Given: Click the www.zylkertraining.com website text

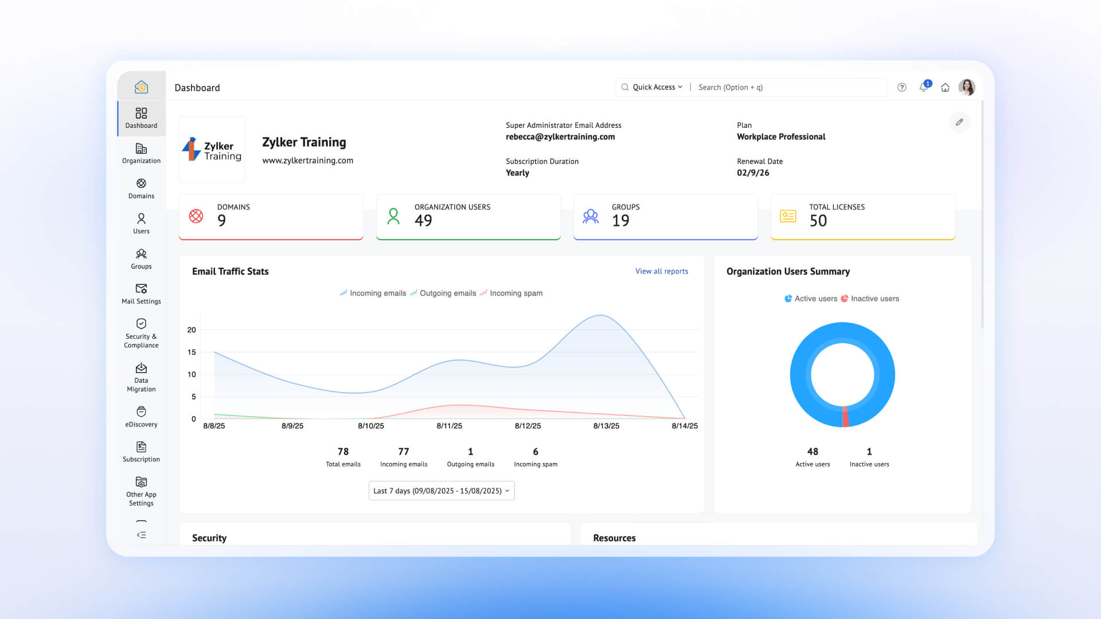Looking at the screenshot, I should click(x=308, y=160).
